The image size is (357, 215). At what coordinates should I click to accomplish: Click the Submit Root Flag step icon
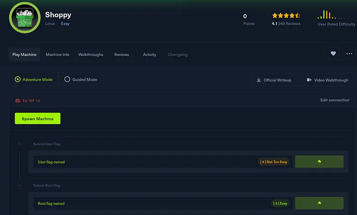pos(19,186)
